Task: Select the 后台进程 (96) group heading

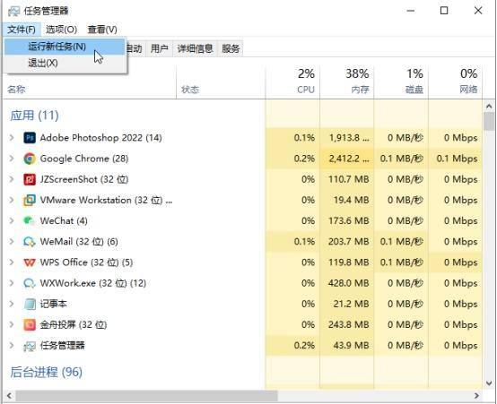Action: click(x=47, y=372)
